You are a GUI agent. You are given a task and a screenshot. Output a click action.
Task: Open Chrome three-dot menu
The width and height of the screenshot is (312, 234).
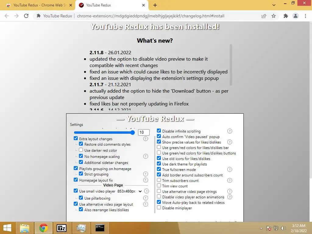305,16
